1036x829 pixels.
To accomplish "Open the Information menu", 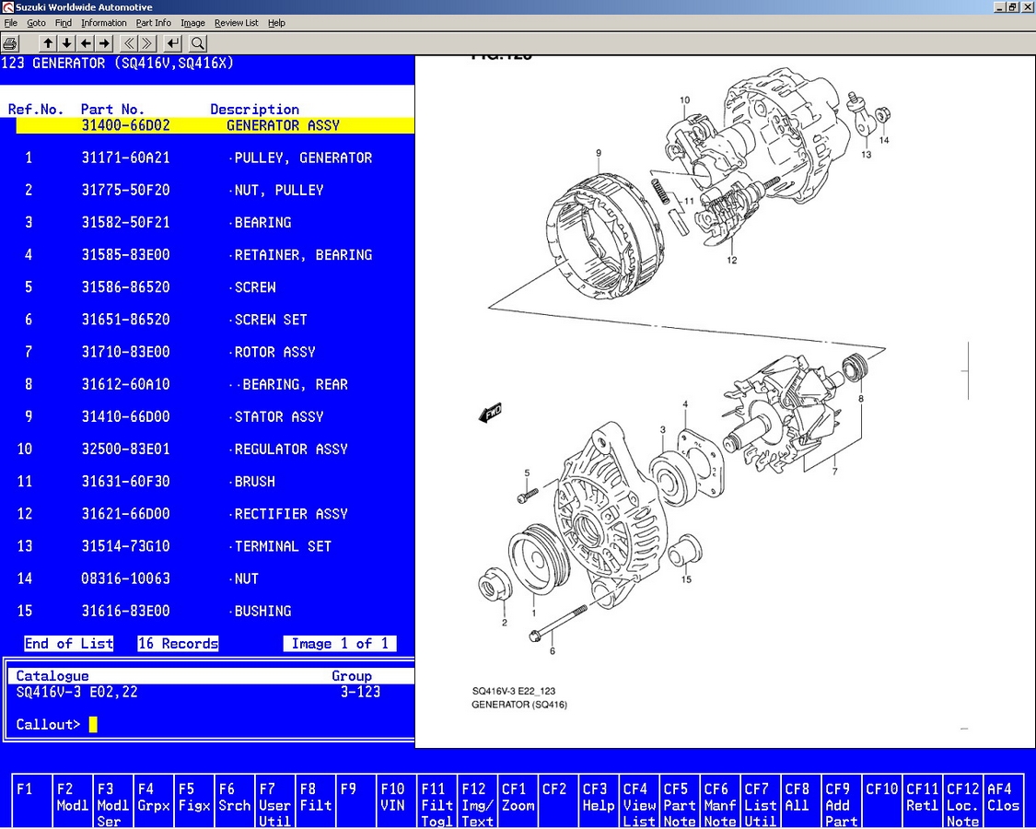I will pyautogui.click(x=104, y=22).
